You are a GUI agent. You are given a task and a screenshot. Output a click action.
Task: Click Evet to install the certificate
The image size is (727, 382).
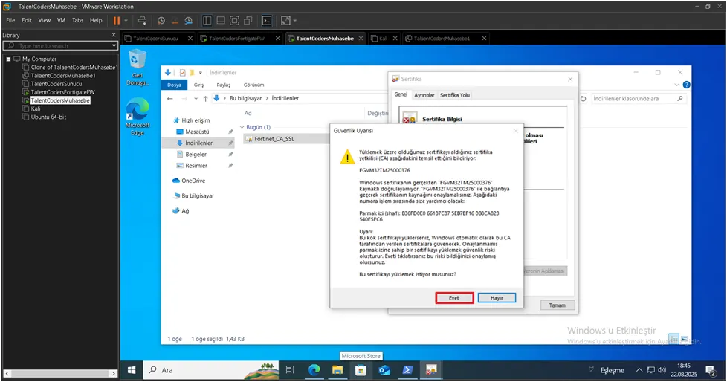coord(454,298)
